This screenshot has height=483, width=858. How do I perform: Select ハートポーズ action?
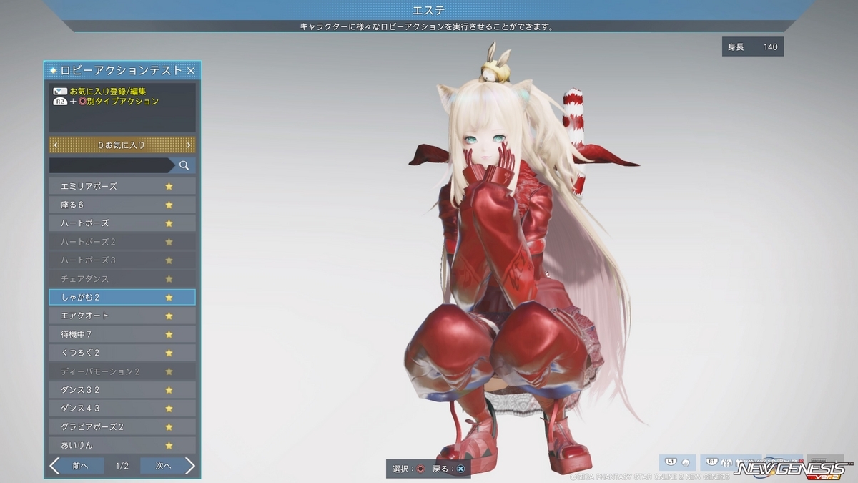click(122, 223)
